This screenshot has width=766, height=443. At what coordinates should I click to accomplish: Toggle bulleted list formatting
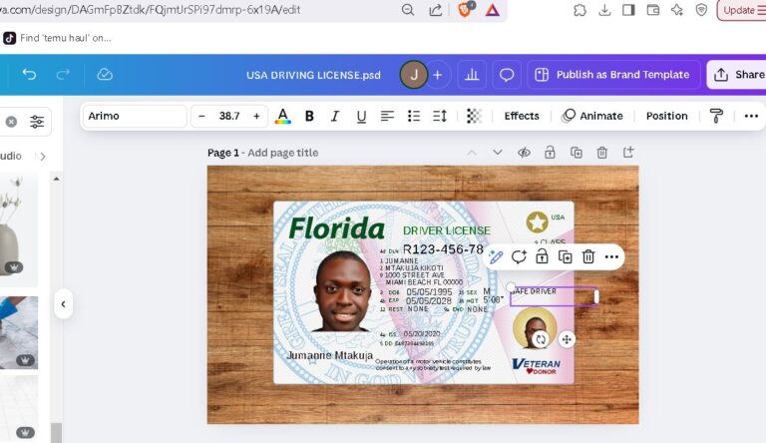click(414, 117)
